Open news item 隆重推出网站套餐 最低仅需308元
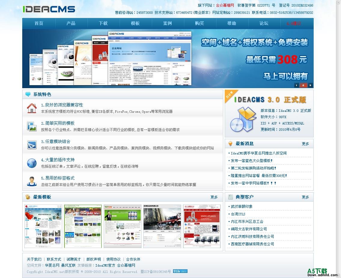Viewport: 341px width, 278px height. 259,175
